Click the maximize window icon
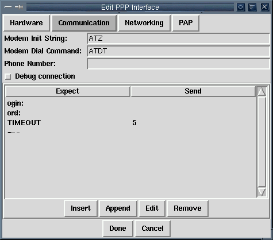The width and height of the screenshot is (273, 240). click(x=252, y=7)
